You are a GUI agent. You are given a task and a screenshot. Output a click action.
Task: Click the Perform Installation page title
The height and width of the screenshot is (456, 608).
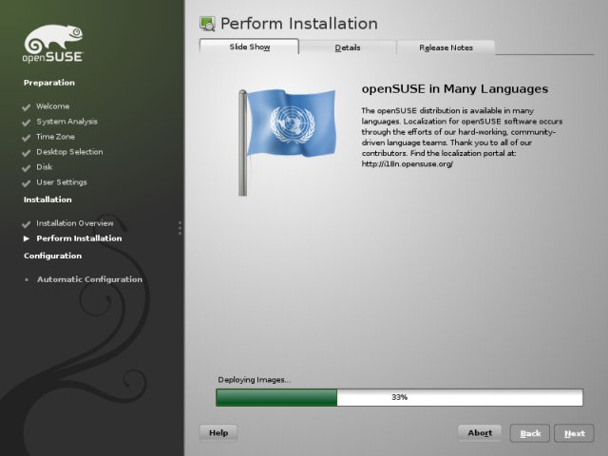[299, 24]
